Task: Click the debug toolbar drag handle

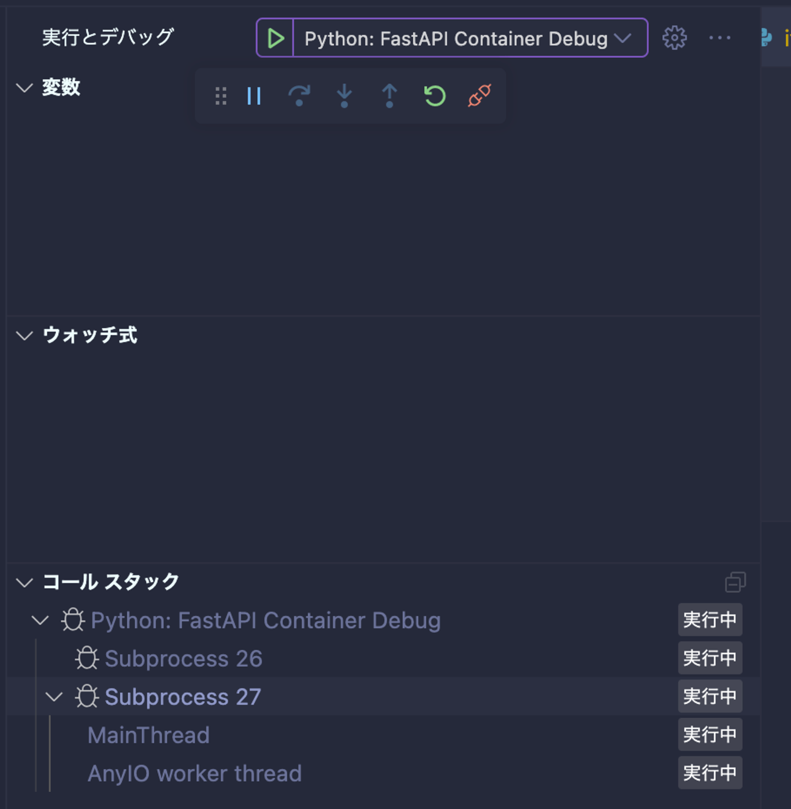Action: [221, 96]
